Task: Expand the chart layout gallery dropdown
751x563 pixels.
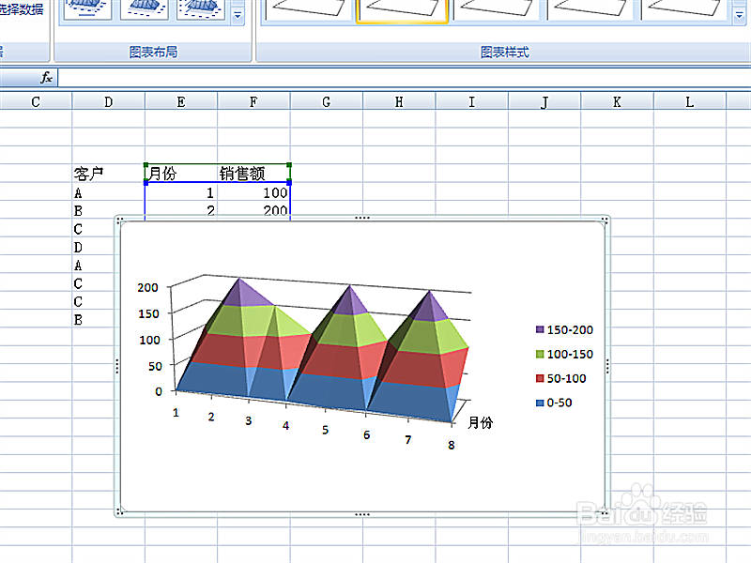Action: (238, 15)
